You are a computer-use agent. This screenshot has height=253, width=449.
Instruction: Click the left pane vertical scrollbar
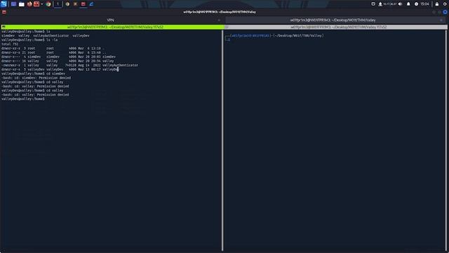(222, 140)
